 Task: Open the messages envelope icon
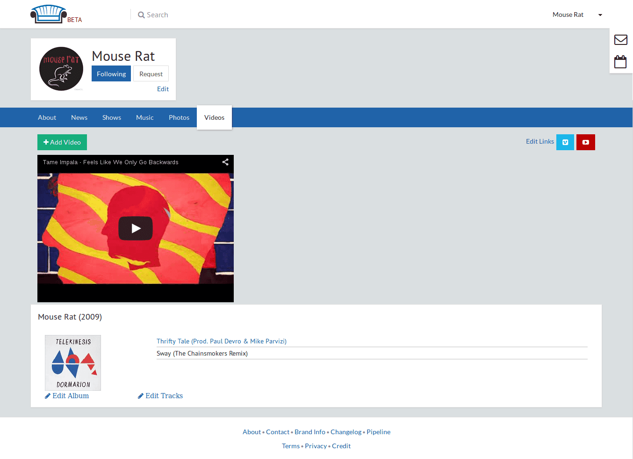pos(620,40)
